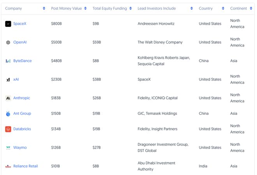Click the OpenAI logo icon
Image resolution: width=257 pixels, height=175 pixels.
[x=8, y=42]
